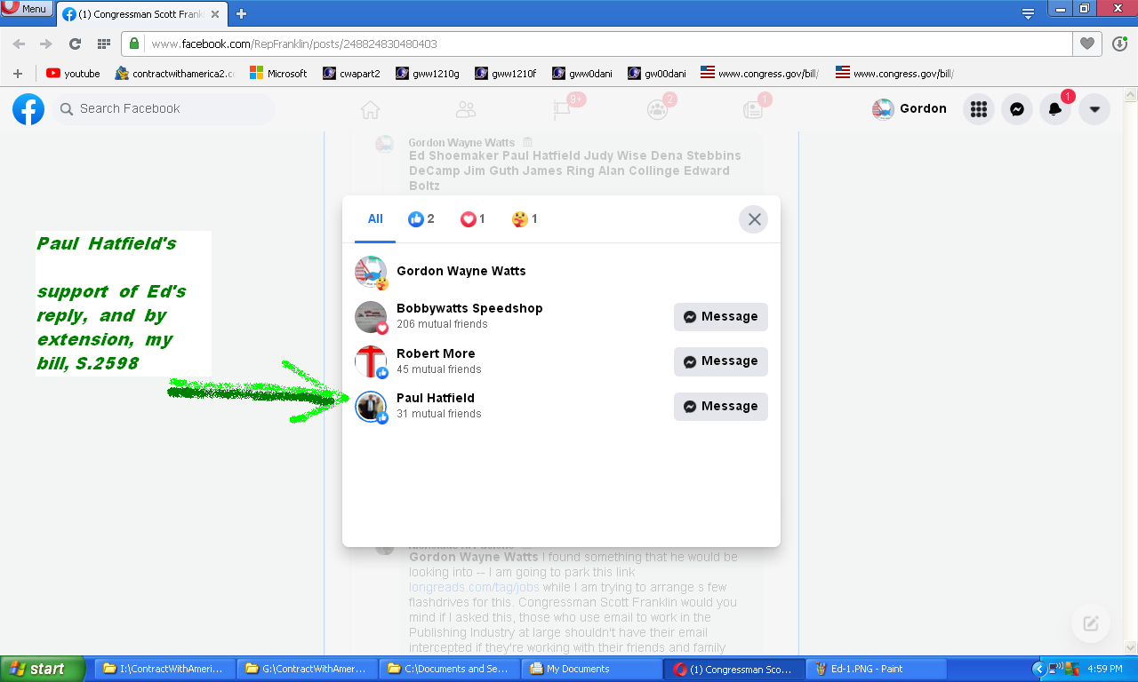
Task: Open Speed Dial start page grid
Action: tap(104, 44)
